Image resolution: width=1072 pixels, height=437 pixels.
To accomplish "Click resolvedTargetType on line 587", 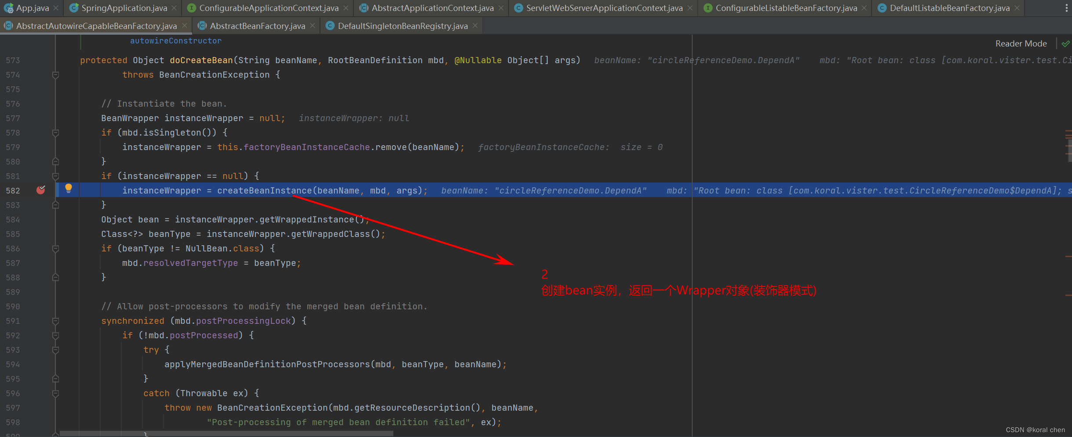I will pyautogui.click(x=190, y=263).
